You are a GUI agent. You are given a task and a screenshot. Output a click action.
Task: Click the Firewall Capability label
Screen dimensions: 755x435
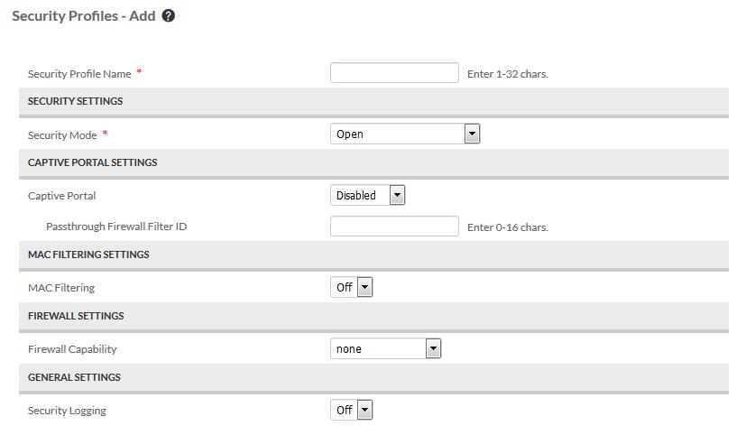click(x=72, y=349)
